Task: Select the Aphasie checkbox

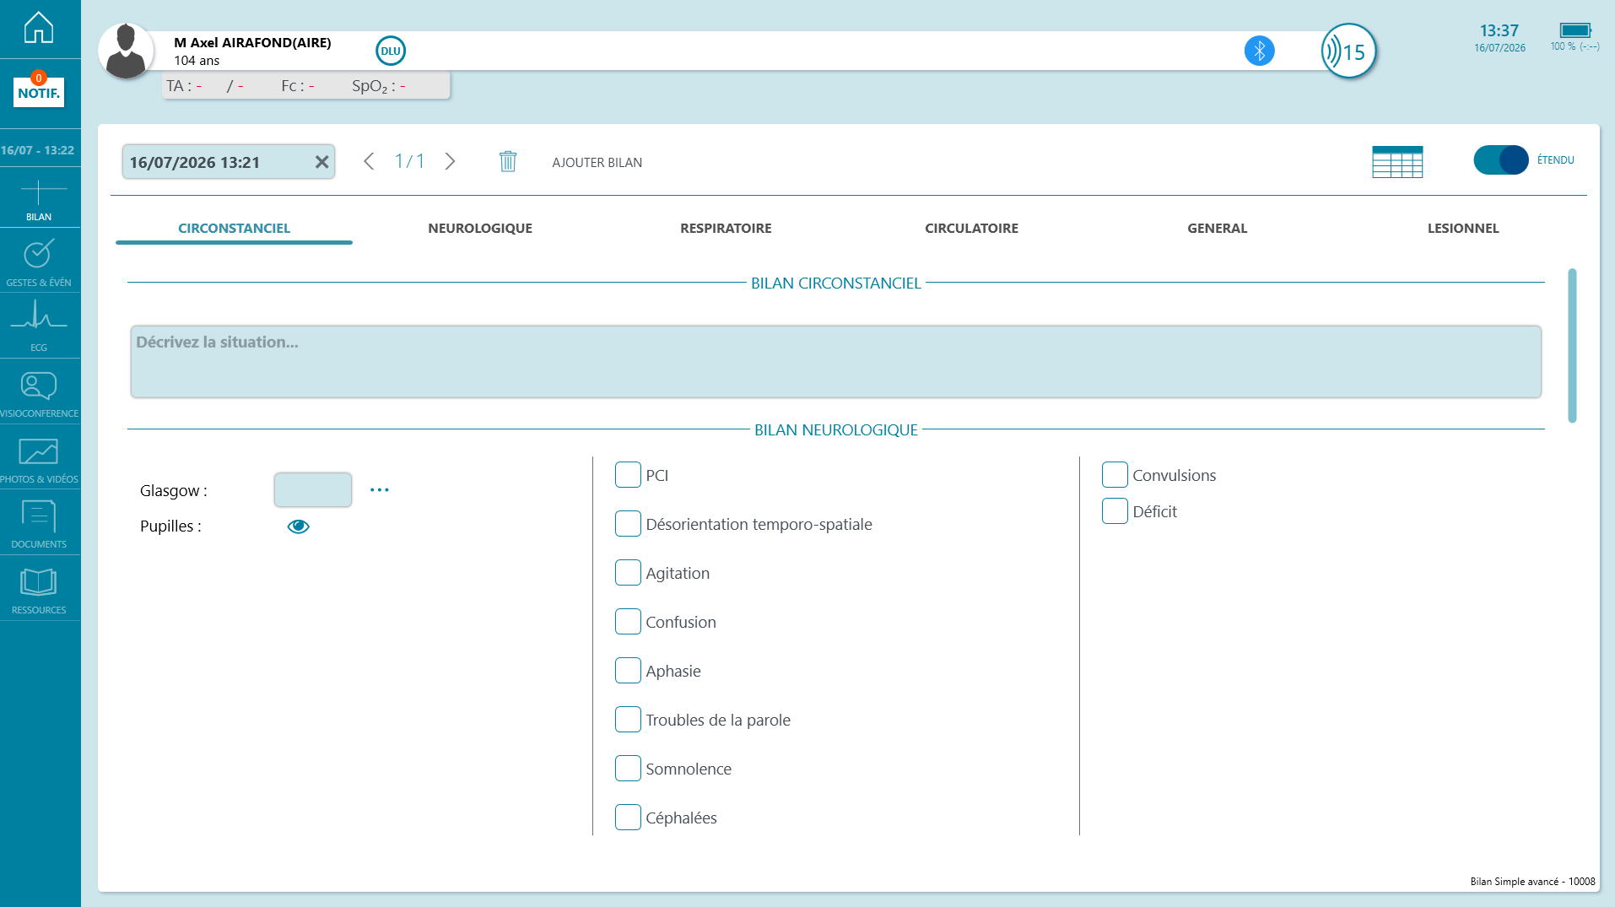Action: tap(628, 671)
